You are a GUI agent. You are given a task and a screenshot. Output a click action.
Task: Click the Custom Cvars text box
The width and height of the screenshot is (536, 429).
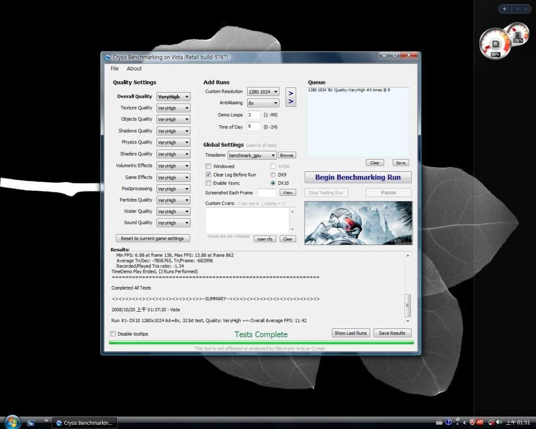coord(248,221)
